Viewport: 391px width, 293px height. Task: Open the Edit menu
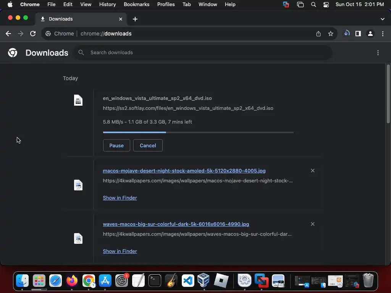[68, 4]
